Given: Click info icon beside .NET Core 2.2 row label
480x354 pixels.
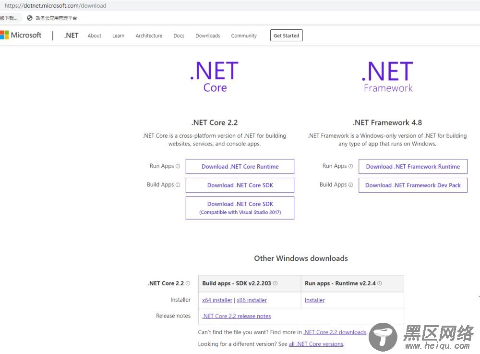Looking at the screenshot, I should 188,283.
